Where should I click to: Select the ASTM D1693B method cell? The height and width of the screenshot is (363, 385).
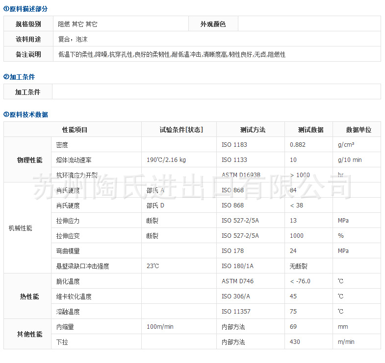click(251, 175)
